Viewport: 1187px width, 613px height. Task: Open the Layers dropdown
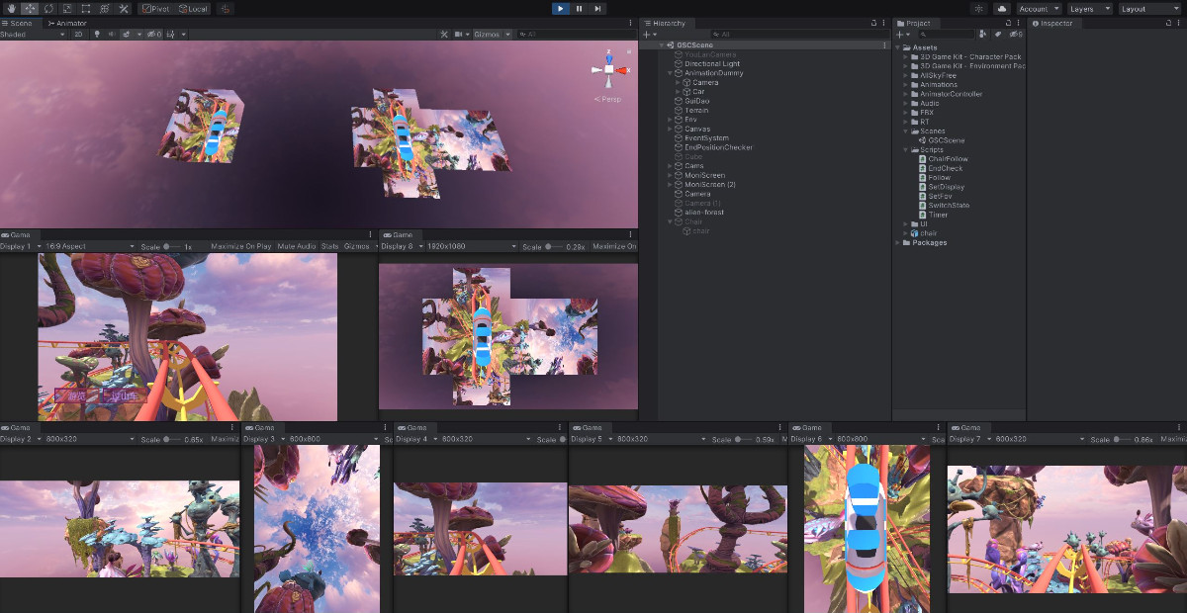1089,8
